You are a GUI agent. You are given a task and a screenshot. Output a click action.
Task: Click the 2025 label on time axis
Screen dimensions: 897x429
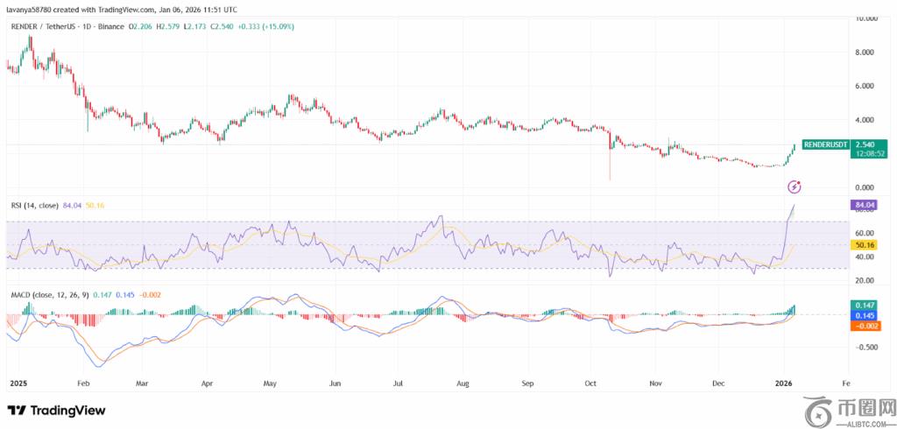tap(18, 383)
